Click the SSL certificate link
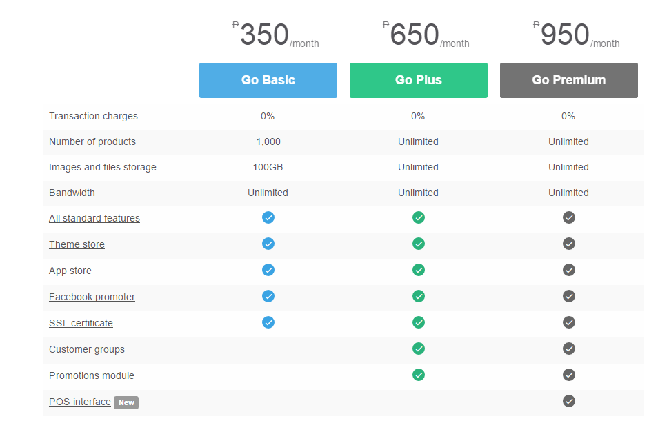The height and width of the screenshot is (421, 658). point(81,323)
